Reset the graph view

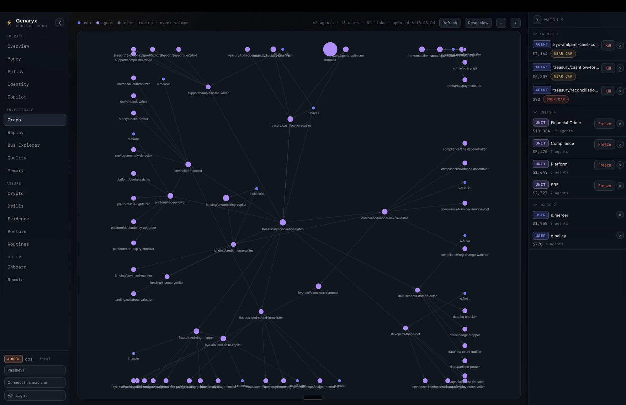pyautogui.click(x=478, y=23)
